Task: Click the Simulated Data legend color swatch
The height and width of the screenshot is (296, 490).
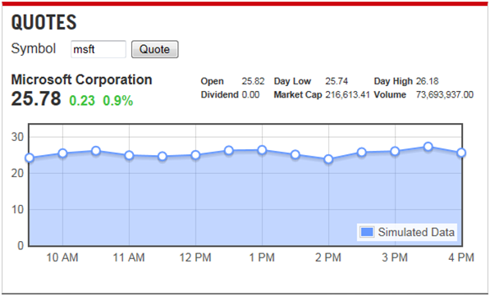Action: pyautogui.click(x=367, y=232)
